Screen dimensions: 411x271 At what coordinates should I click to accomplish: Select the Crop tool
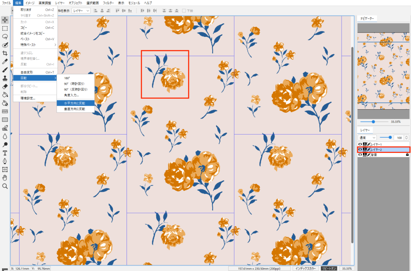click(x=5, y=53)
